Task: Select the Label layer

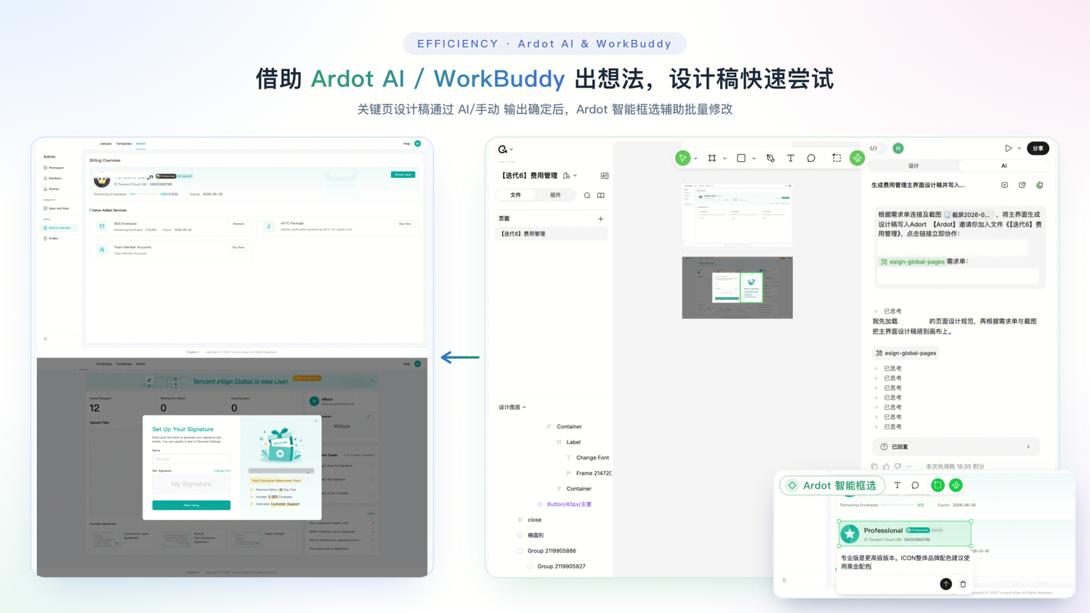Action: point(573,442)
